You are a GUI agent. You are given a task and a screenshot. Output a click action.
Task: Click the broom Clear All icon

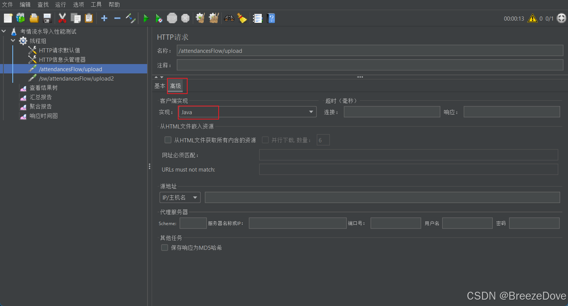pyautogui.click(x=242, y=18)
